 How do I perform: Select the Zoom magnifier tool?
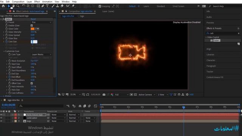point(18,6)
